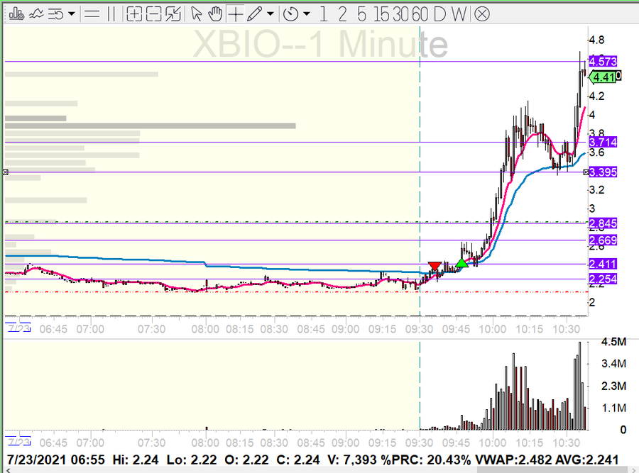Click horizontal scrollbar left arrow
This screenshot has height=473, width=639.
pyautogui.click(x=7, y=470)
